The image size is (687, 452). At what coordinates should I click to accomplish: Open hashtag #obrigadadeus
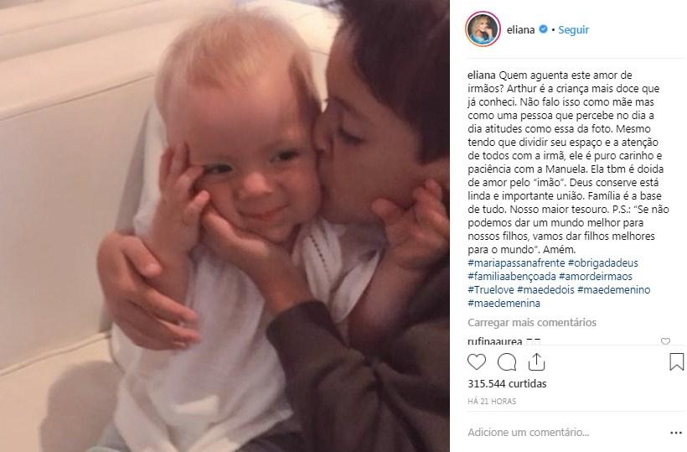click(603, 263)
